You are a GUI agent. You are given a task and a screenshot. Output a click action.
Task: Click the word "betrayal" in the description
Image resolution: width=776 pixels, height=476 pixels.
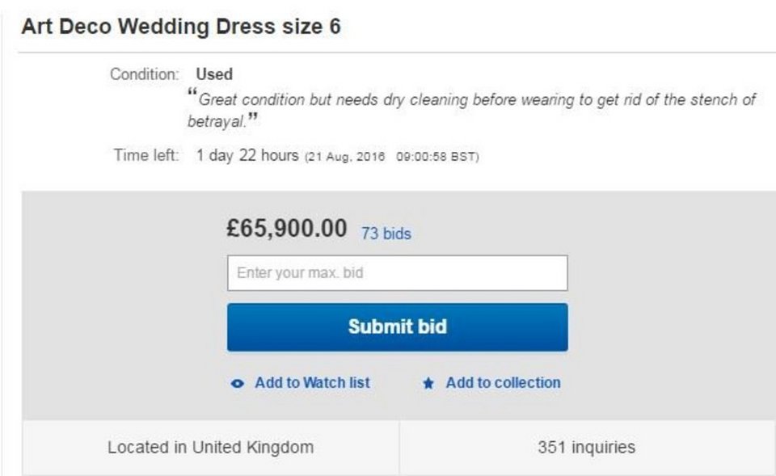click(215, 123)
